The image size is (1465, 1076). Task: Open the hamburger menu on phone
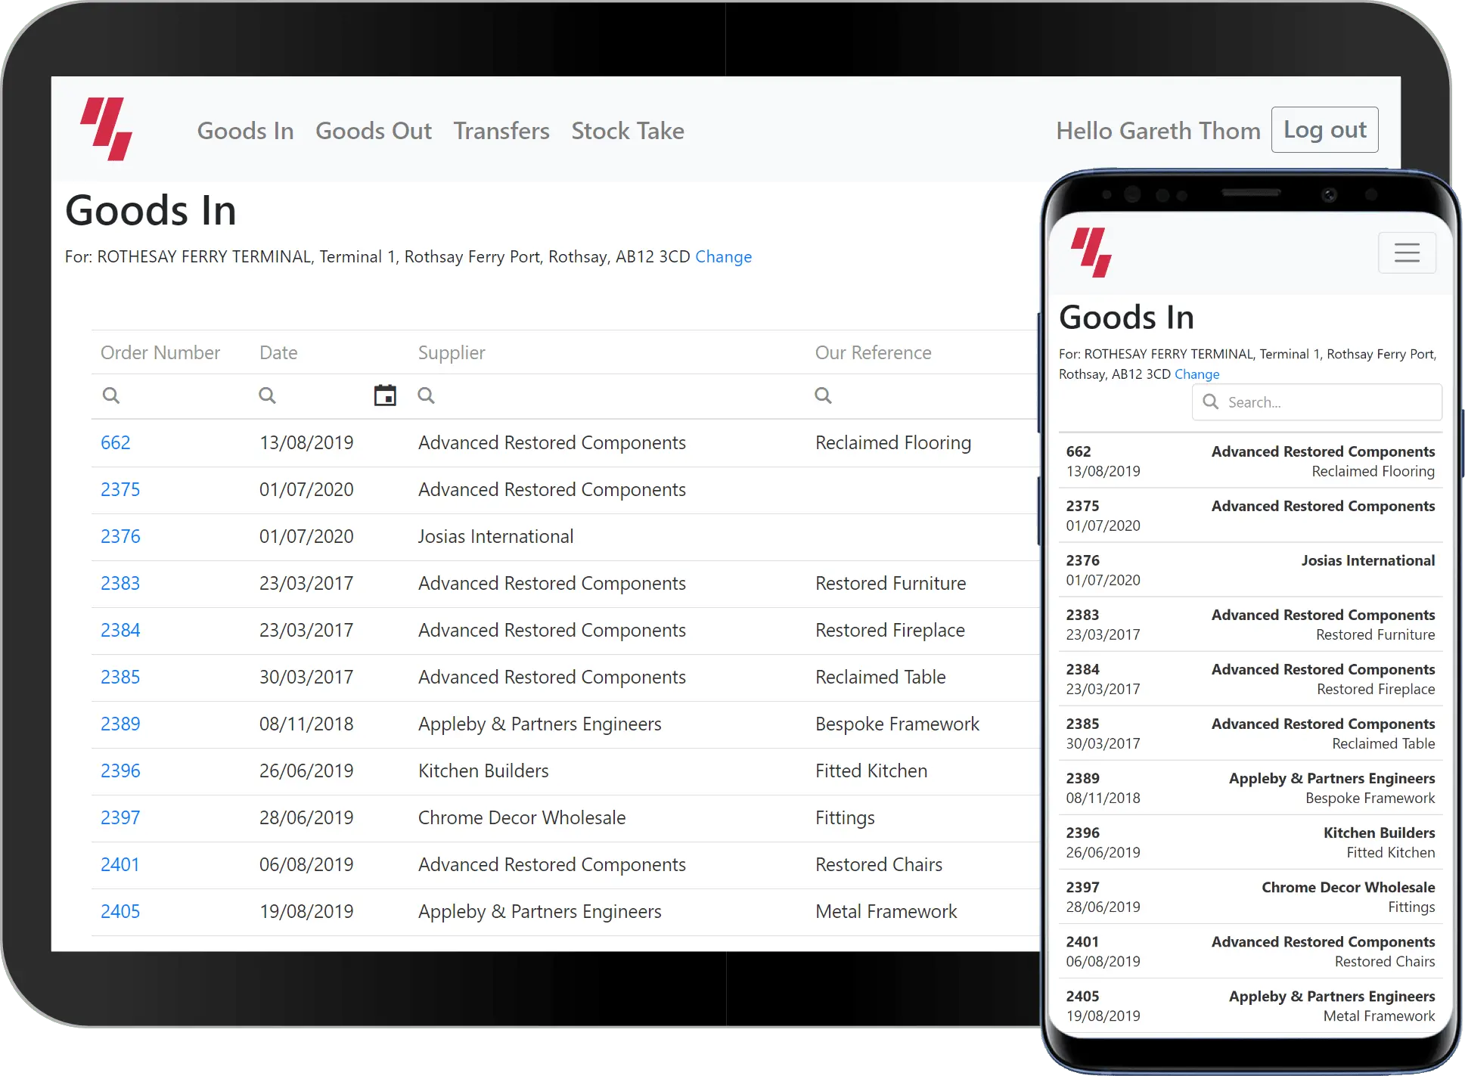[x=1406, y=253]
